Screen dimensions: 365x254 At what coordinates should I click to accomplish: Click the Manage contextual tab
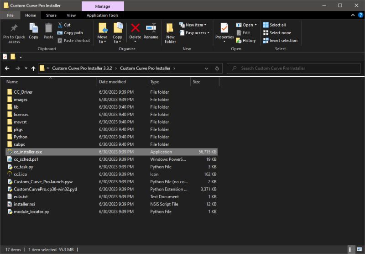click(x=103, y=6)
